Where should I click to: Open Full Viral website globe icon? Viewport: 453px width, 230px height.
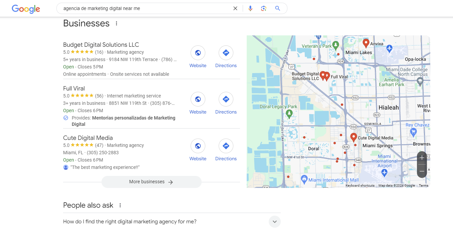pyautogui.click(x=198, y=99)
